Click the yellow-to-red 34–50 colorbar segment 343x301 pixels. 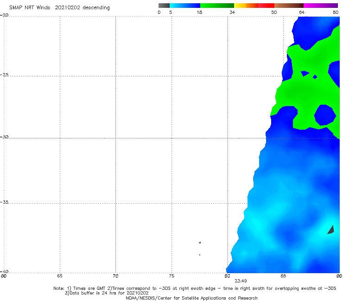coord(254,6)
